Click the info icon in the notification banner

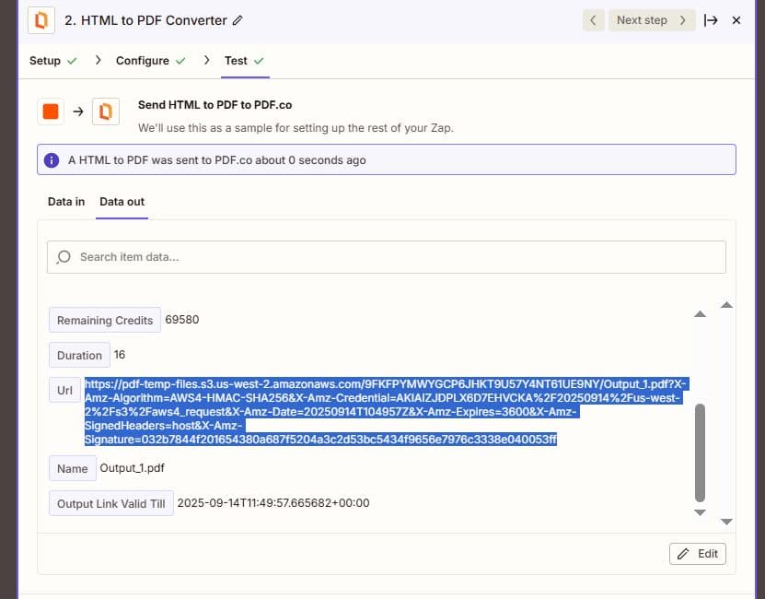52,159
